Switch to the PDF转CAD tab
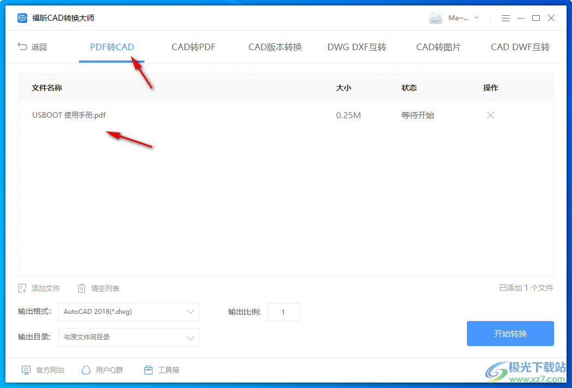Image resolution: width=572 pixels, height=388 pixels. [112, 47]
